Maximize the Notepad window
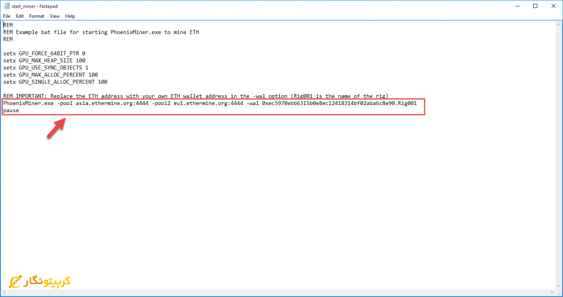This screenshot has height=297, width=563. click(536, 6)
